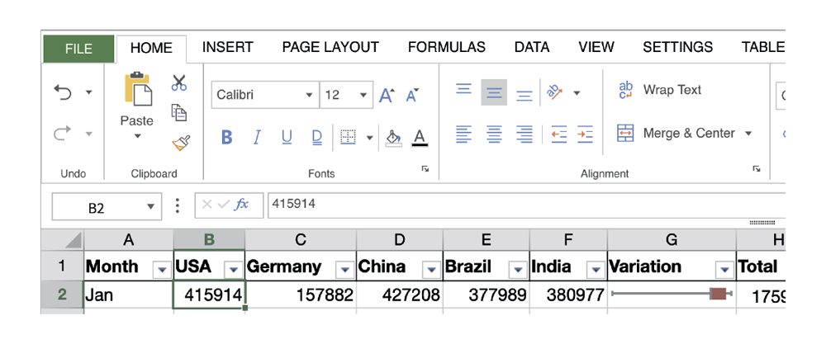Toggle Italic formatting
This screenshot has height=344, width=826.
click(257, 137)
